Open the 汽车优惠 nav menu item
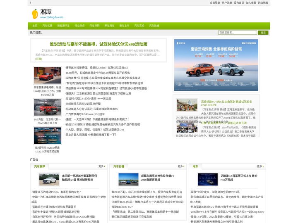This screenshot has height=223, width=298. pos(47,26)
